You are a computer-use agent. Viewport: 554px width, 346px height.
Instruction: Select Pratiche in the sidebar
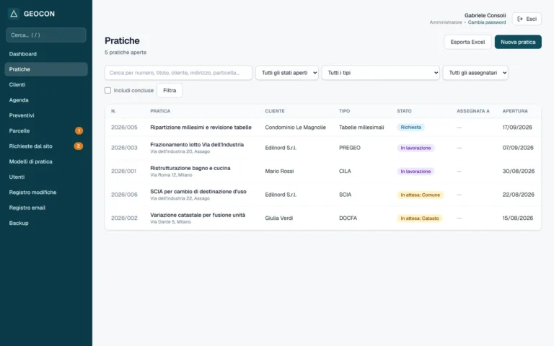click(x=46, y=69)
